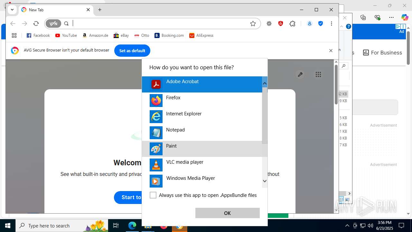Open Edge Collections icon

363,17
